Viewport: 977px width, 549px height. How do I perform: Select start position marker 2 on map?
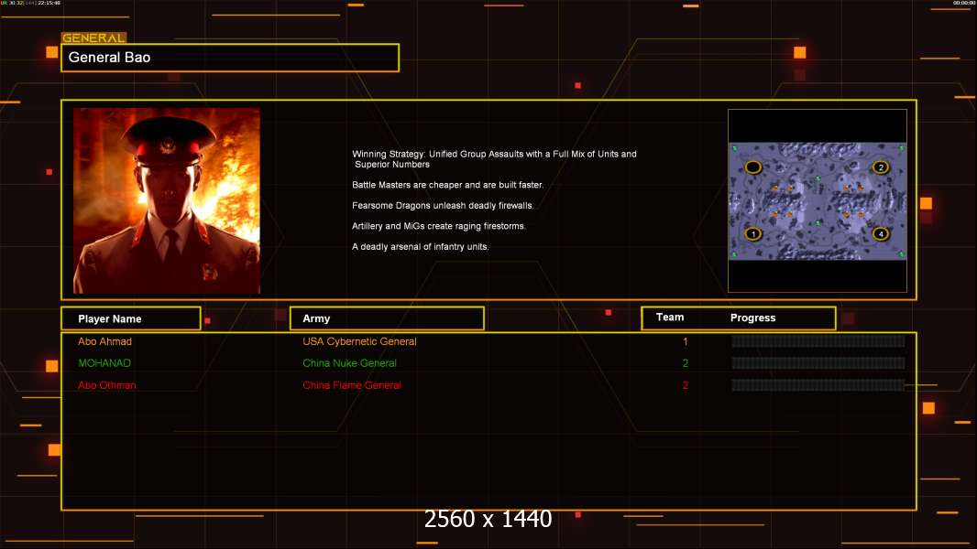pyautogui.click(x=881, y=167)
